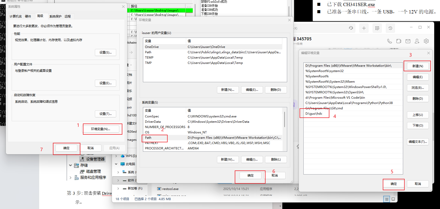Click the headset support icon in chat window
The image size is (440, 209).
(x=351, y=28)
